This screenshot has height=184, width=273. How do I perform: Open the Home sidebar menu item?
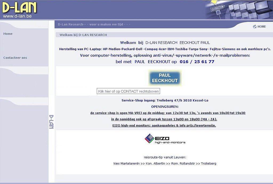pos(8,34)
